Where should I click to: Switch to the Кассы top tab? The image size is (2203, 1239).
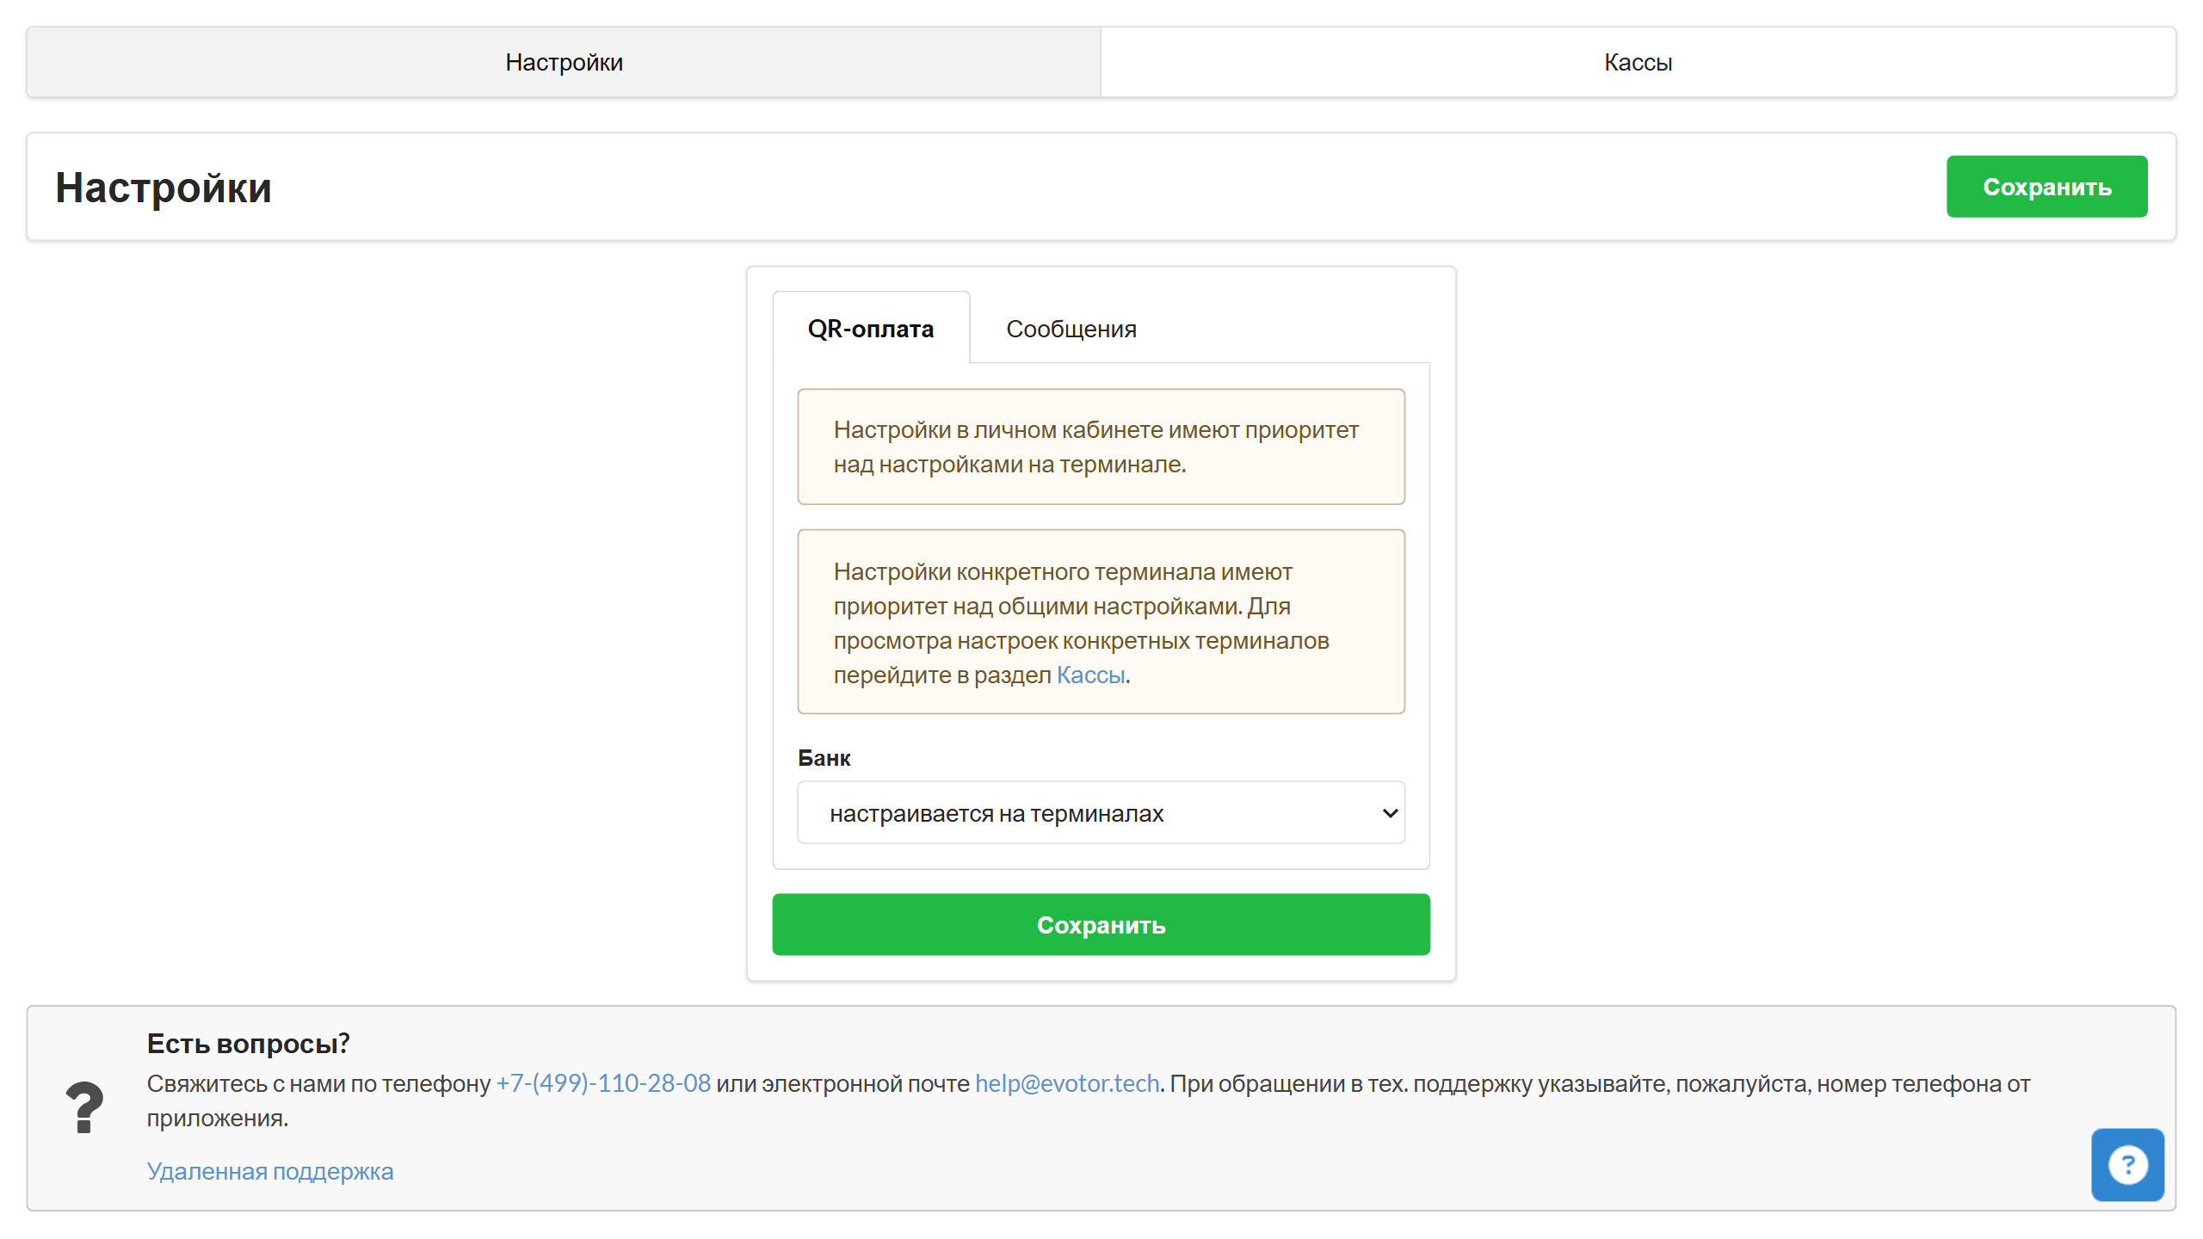point(1637,62)
